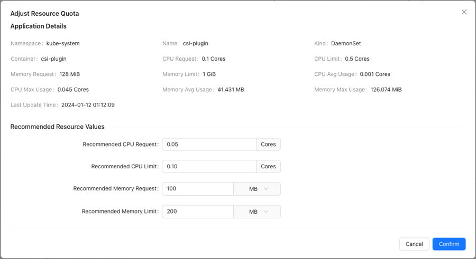The width and height of the screenshot is (476, 259).
Task: Confirm the recommended resource values
Action: [449, 244]
